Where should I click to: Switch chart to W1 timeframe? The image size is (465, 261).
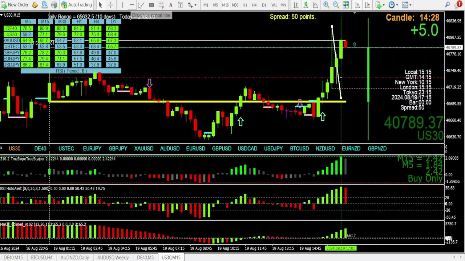(x=274, y=5)
